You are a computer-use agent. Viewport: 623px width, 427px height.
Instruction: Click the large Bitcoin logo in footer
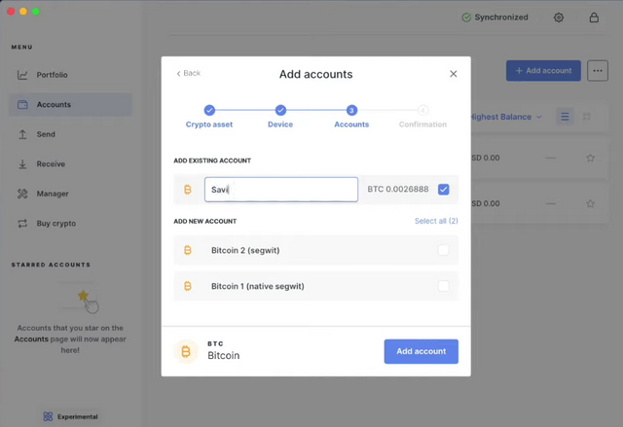pos(186,351)
